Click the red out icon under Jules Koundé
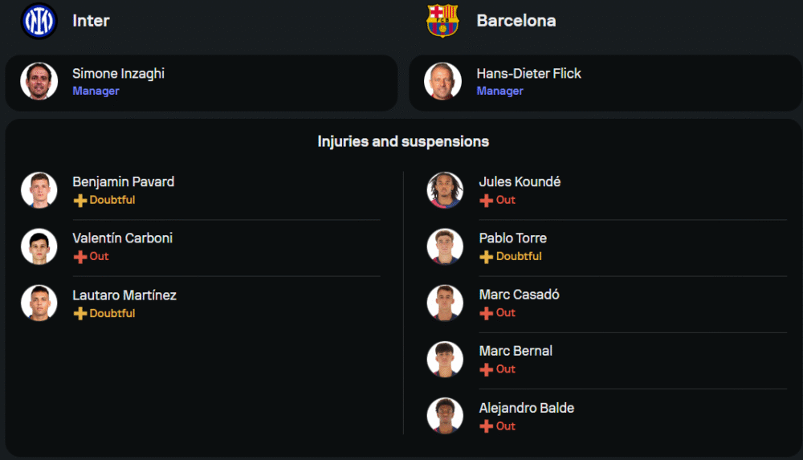This screenshot has width=803, height=460. point(486,201)
